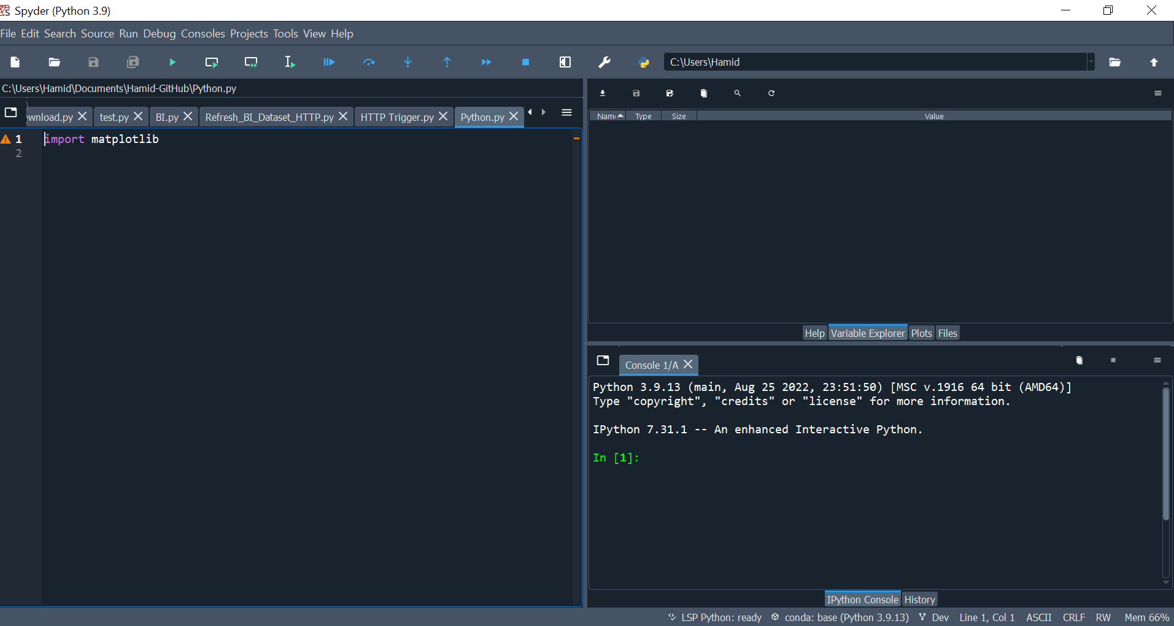Viewport: 1174px width, 626px height.
Task: Switch to the Files pane tab
Action: pyautogui.click(x=948, y=333)
